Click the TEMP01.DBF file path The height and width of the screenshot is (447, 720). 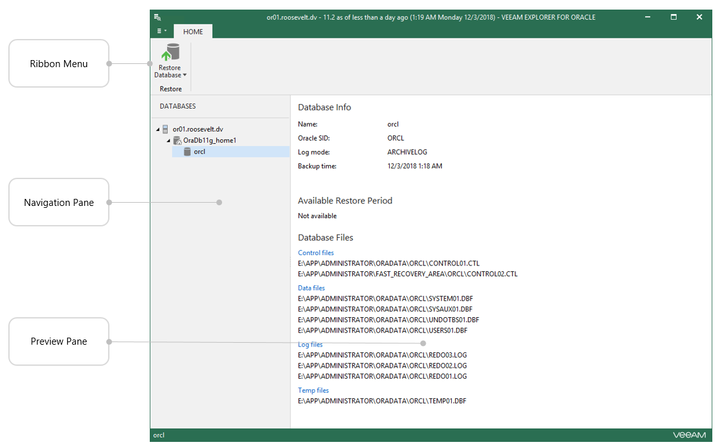pyautogui.click(x=382, y=401)
